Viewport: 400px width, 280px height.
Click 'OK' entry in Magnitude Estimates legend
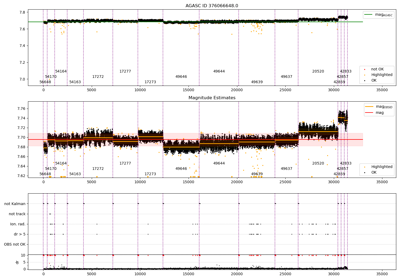point(374,173)
